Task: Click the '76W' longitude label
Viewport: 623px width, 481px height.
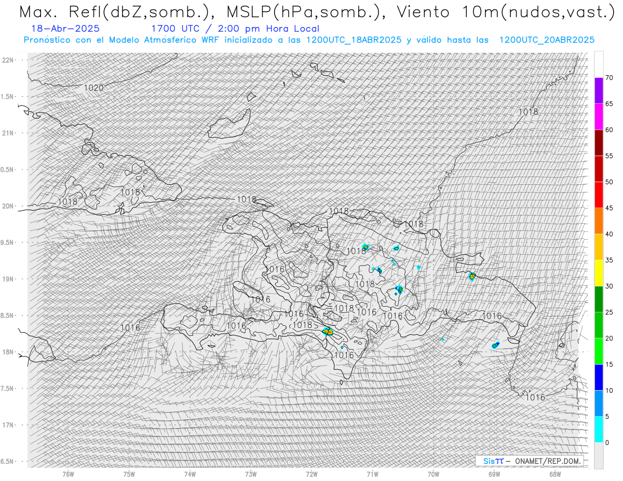Action: click(68, 474)
